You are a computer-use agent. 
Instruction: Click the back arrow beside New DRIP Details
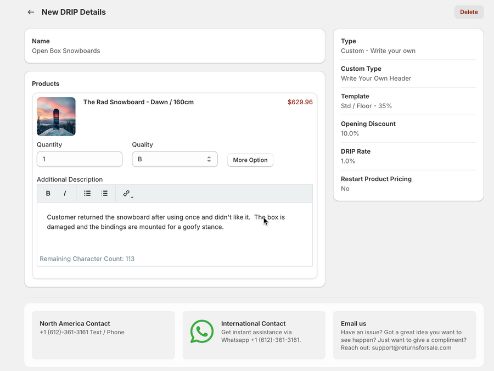(x=31, y=12)
